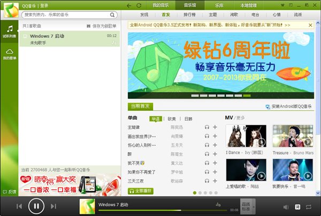This screenshot has height=216, width=321.
Task: Download the Windows 7 启动 track
Action: coord(113,43)
